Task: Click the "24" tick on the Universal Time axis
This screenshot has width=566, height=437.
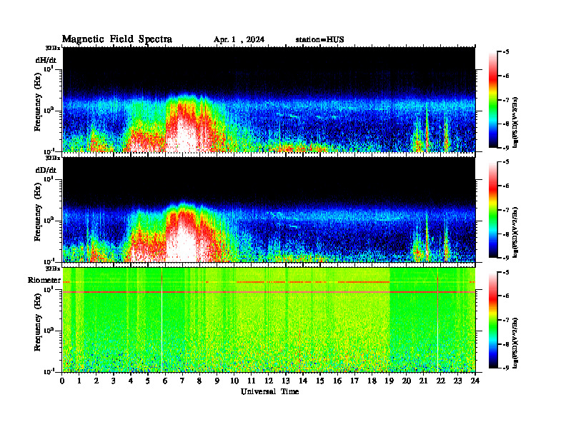Action: click(475, 381)
